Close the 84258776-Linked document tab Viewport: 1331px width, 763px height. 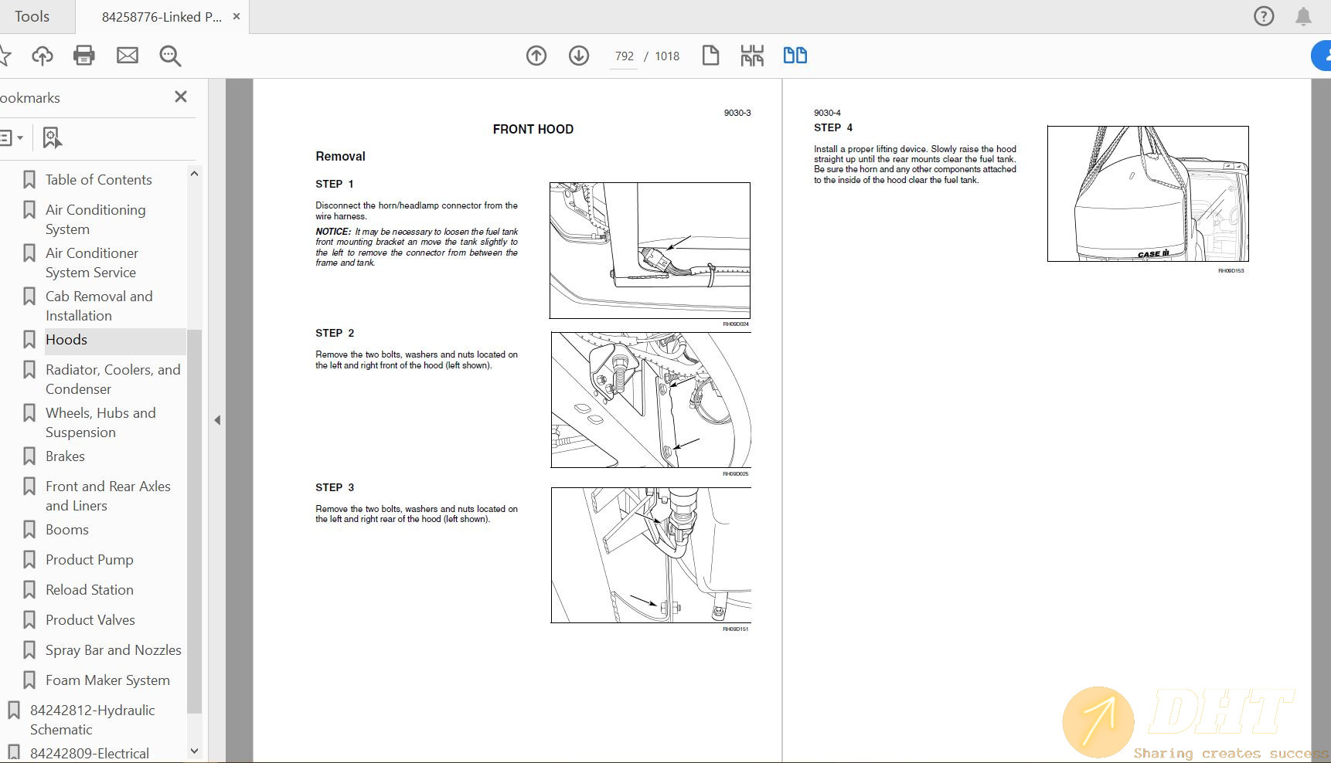(x=237, y=16)
